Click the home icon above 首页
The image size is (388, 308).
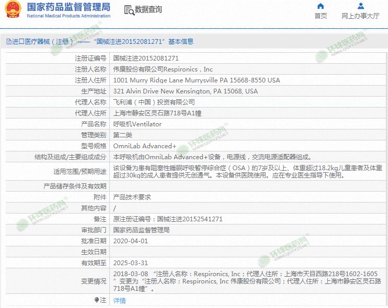321,6
